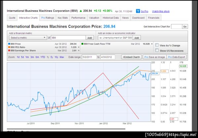The image size is (198, 138).
Task: Click the company ticker IBM input field
Action: pos(68,38)
